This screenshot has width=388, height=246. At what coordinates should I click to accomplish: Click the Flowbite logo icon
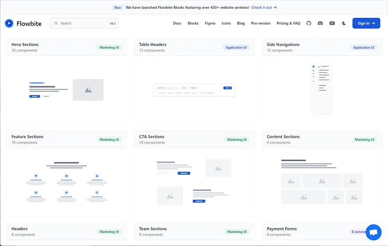pyautogui.click(x=9, y=23)
